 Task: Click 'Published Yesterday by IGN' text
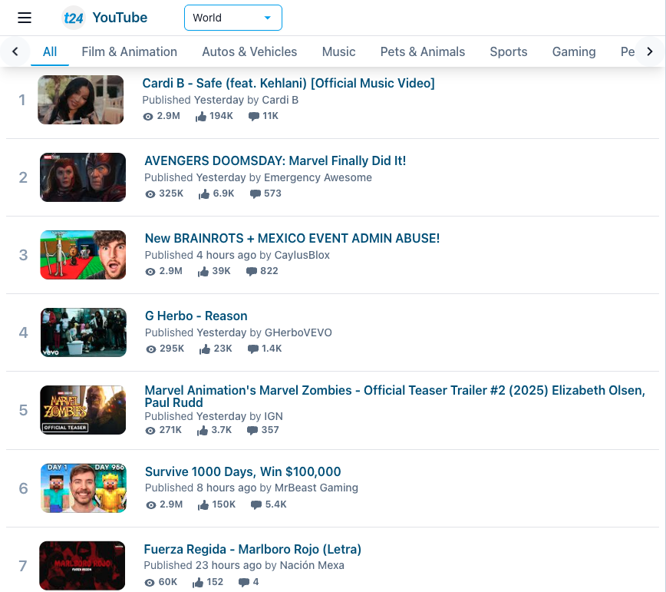tap(213, 416)
